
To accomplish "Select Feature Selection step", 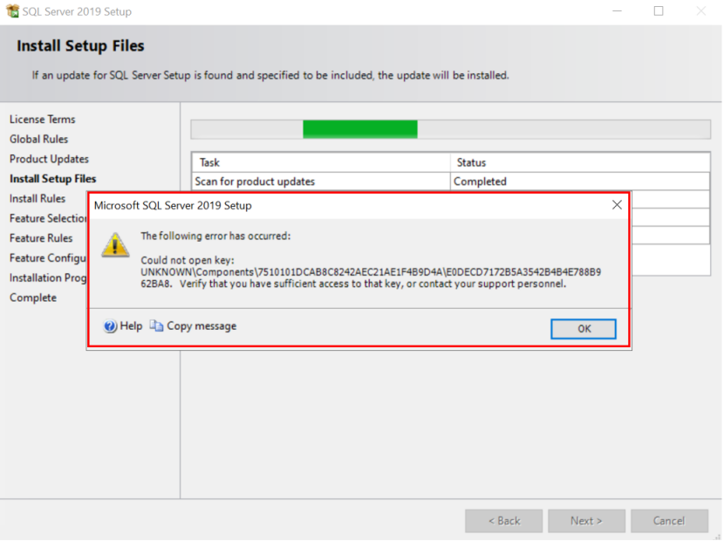I will (48, 218).
